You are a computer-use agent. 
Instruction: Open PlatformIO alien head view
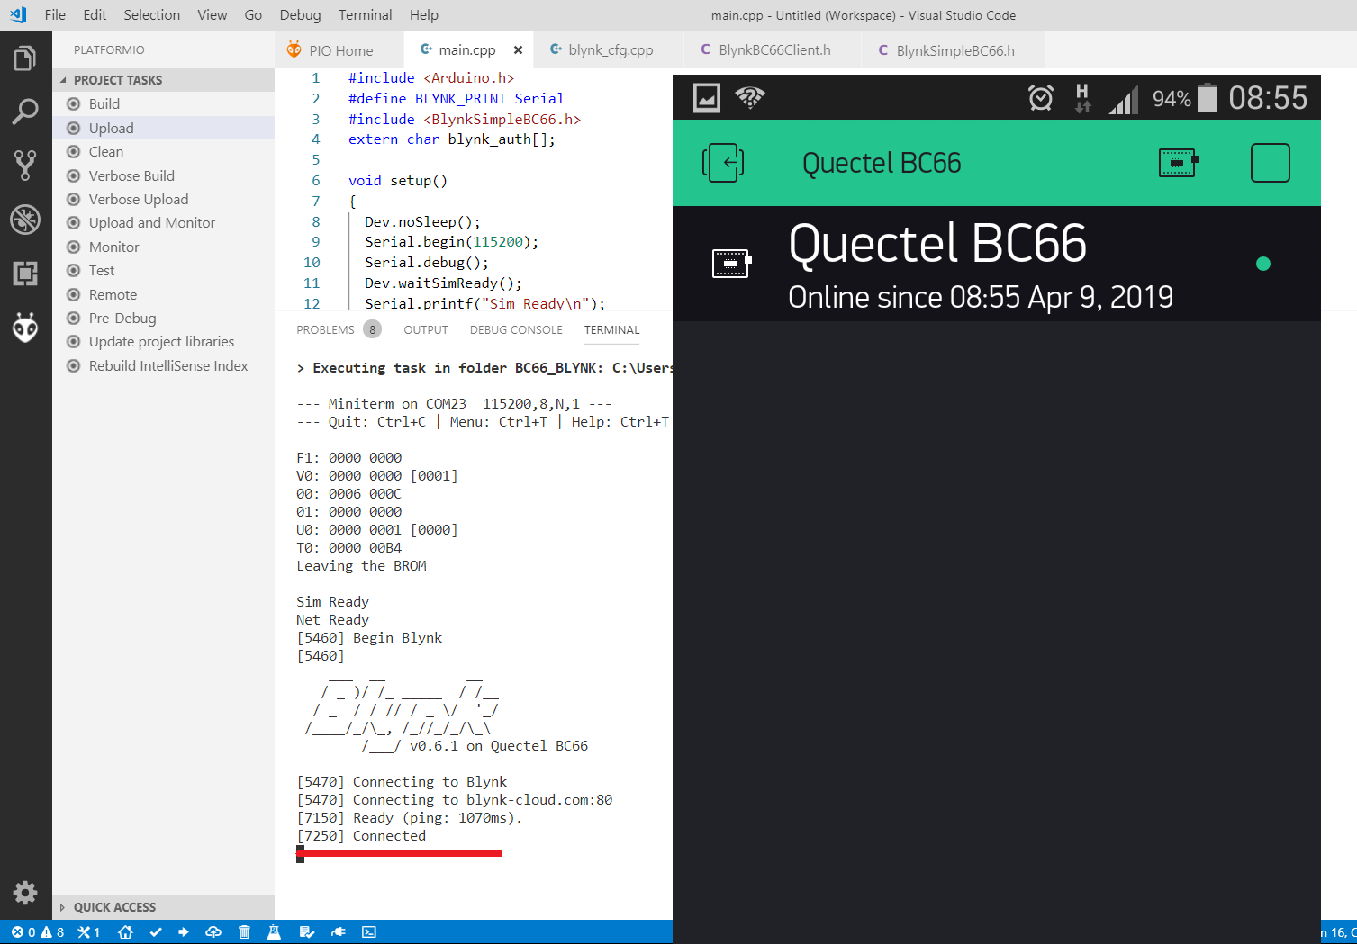click(25, 328)
